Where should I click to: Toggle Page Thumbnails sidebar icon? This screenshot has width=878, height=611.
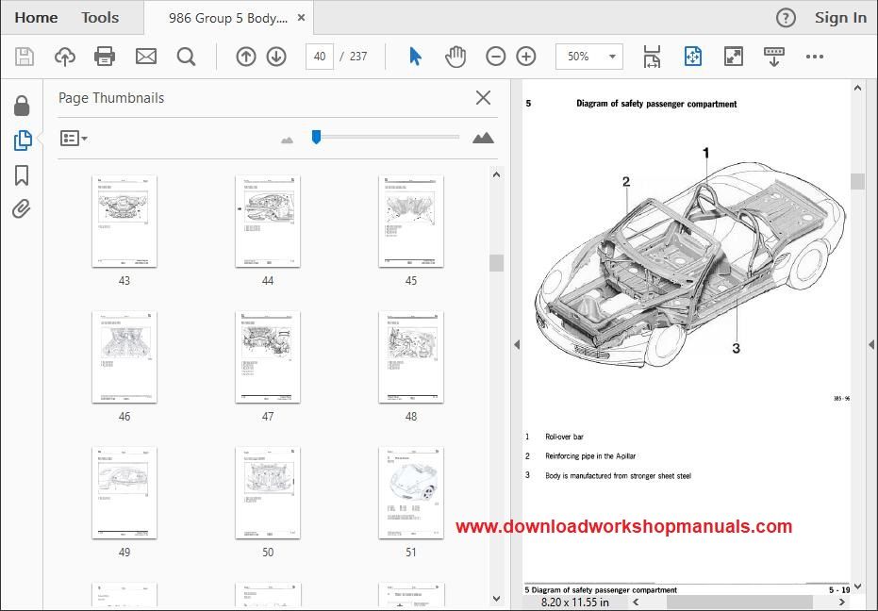(23, 140)
